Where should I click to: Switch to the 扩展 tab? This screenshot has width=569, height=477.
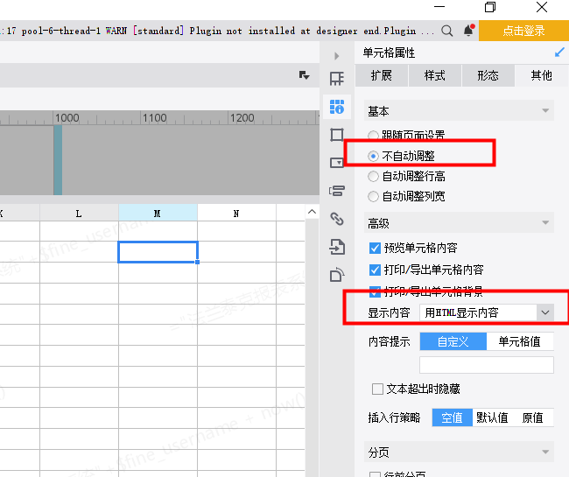coord(382,76)
